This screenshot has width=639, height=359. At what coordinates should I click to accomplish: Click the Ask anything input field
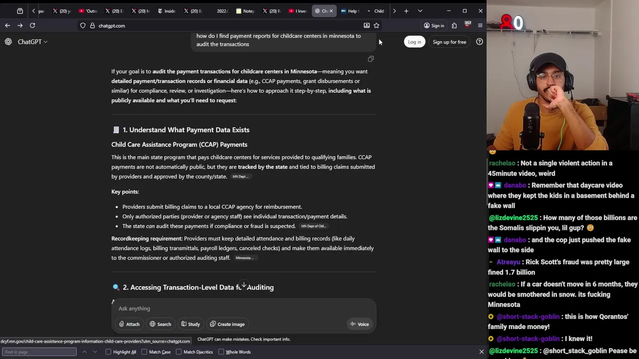click(244, 308)
